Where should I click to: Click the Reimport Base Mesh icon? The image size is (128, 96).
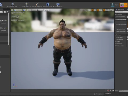pos(12,4)
